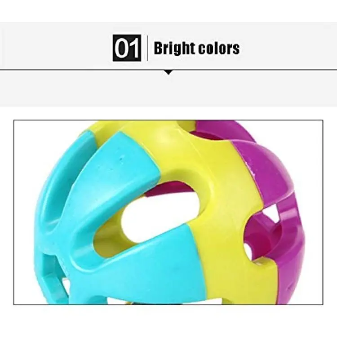Click the word colors in the heading
Screen dimensions: 337x337
click(218, 49)
